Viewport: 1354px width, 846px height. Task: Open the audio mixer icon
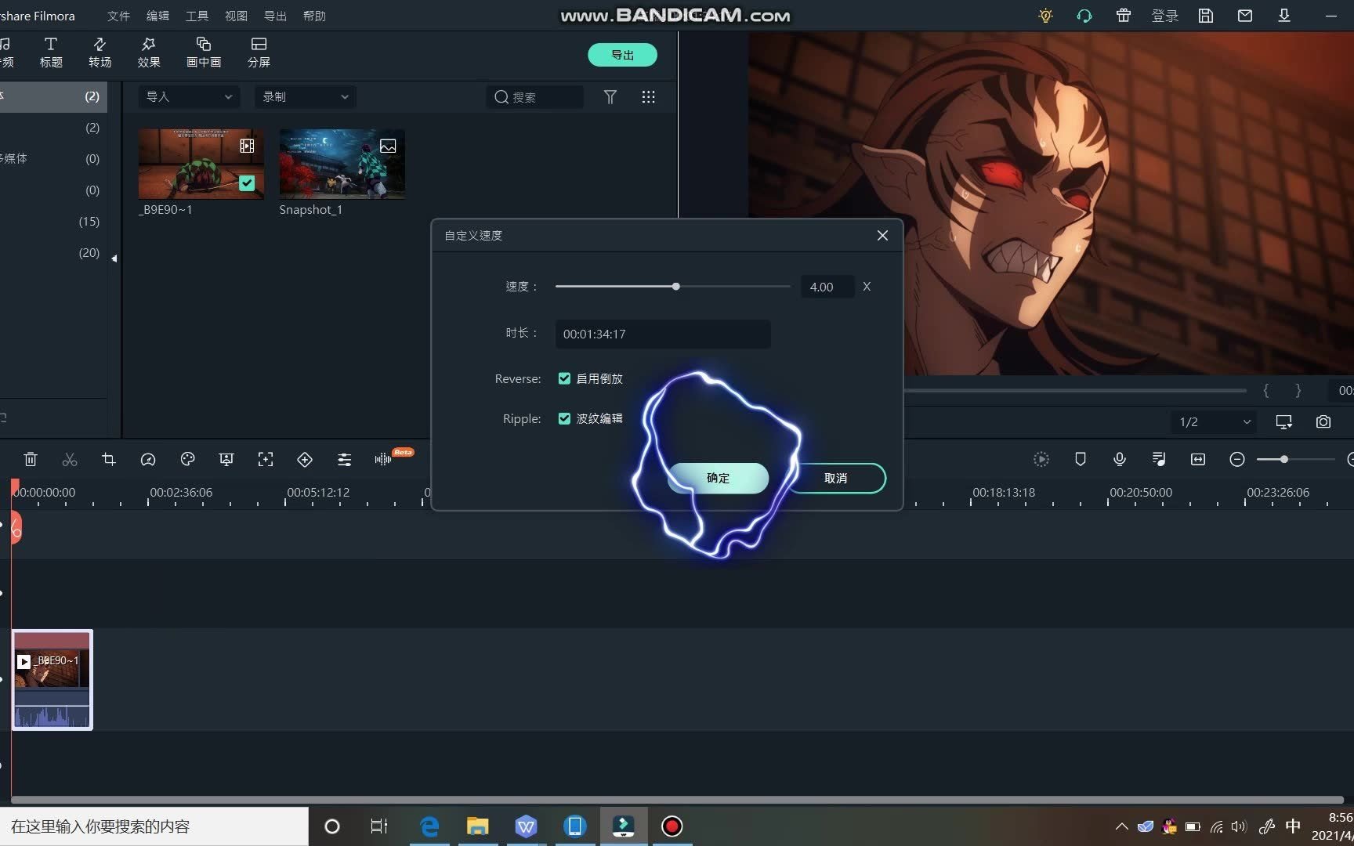(1159, 460)
